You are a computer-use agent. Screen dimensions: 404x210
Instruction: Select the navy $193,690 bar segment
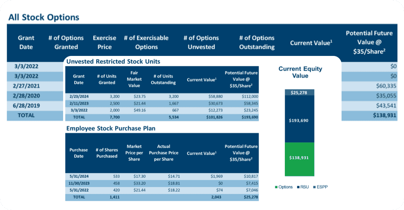coord(299,121)
